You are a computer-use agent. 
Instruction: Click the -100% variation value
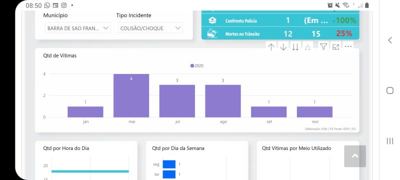point(344,20)
